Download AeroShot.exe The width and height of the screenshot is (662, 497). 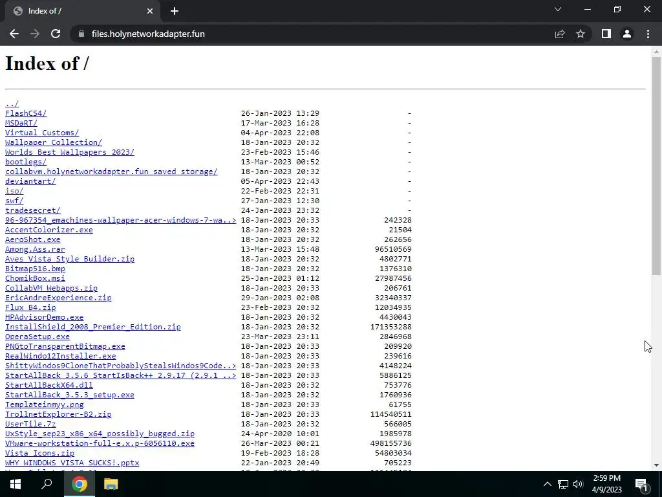(x=33, y=239)
